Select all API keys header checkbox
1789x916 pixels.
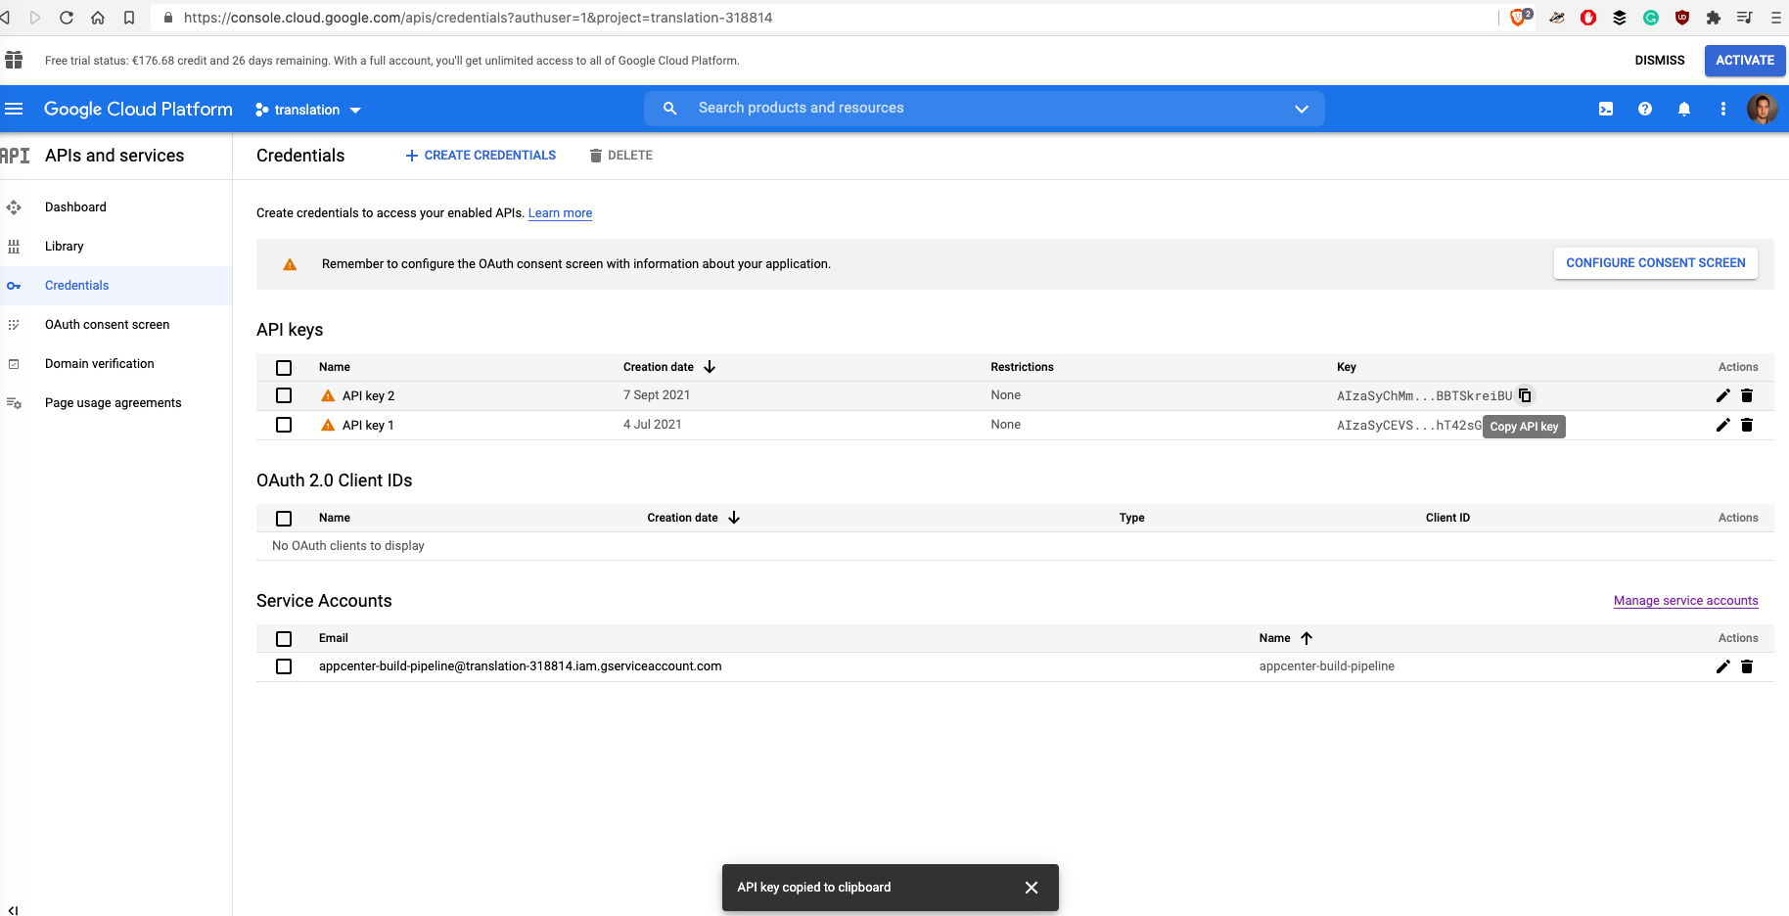point(284,368)
